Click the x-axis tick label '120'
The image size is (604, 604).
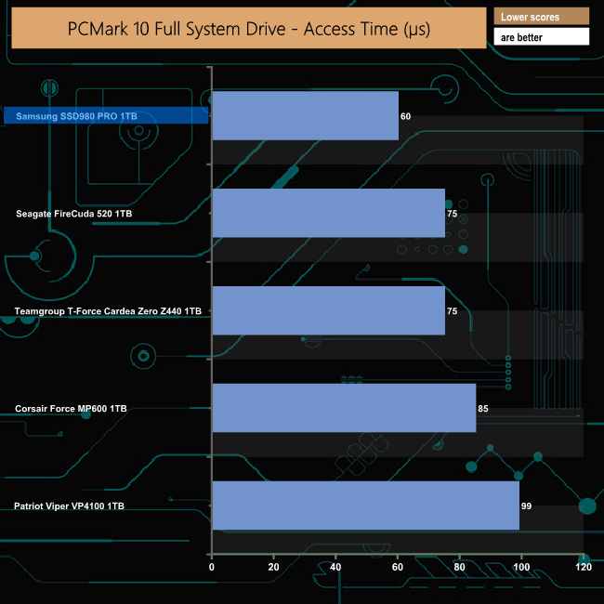click(x=584, y=568)
